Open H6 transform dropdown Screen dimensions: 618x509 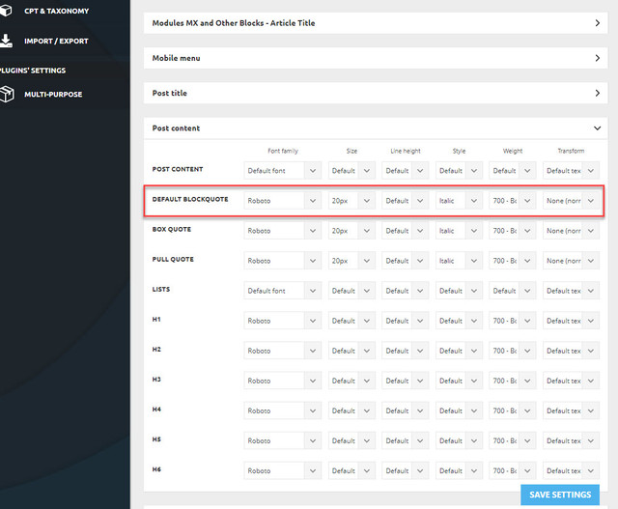pyautogui.click(x=571, y=470)
